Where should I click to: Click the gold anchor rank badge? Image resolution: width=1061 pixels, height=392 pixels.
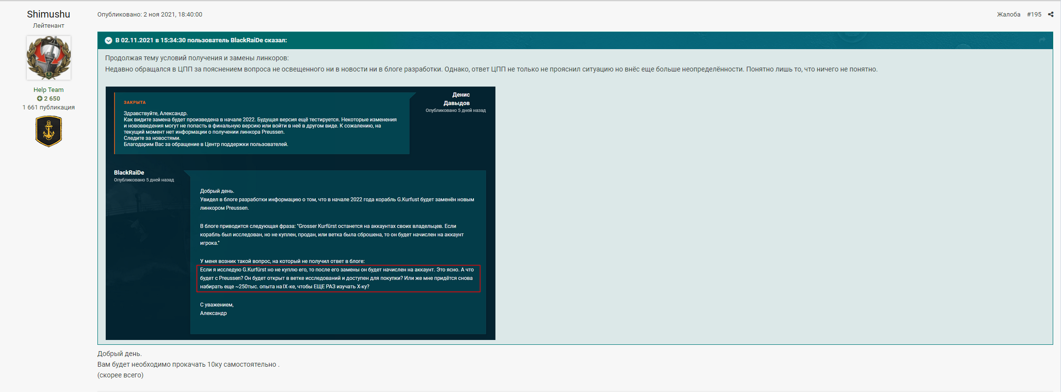pyautogui.click(x=49, y=131)
